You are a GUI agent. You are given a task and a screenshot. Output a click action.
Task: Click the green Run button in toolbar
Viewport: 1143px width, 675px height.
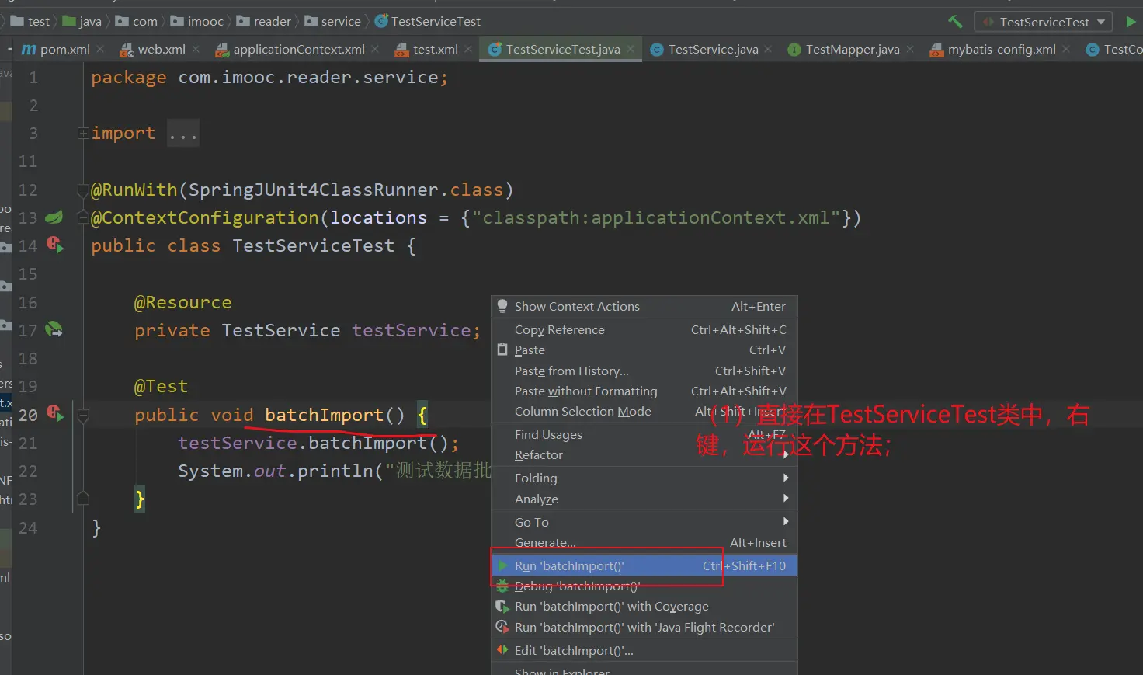[x=1131, y=22]
